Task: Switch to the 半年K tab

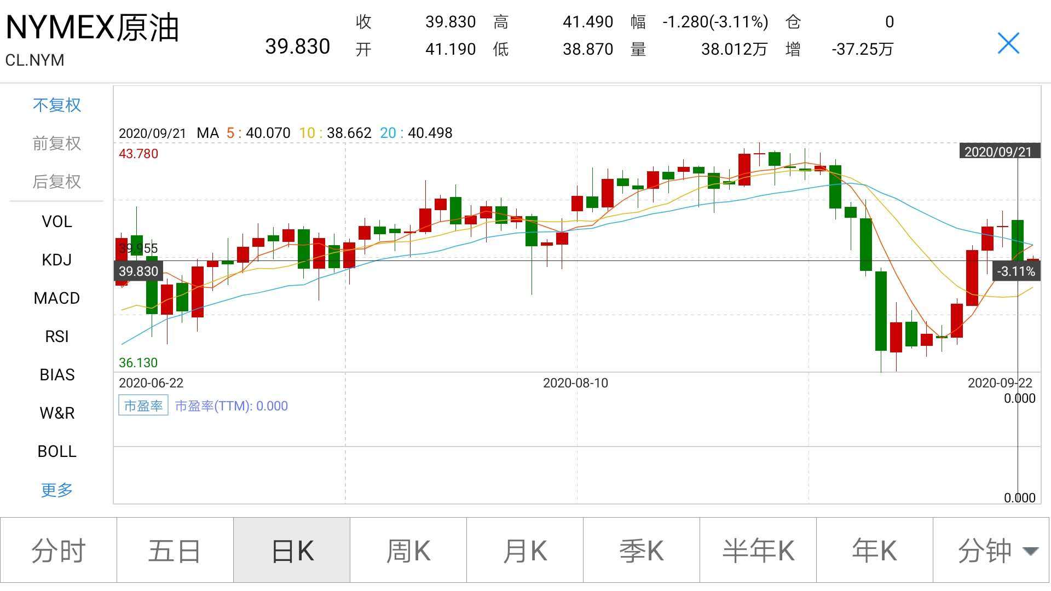Action: point(758,551)
